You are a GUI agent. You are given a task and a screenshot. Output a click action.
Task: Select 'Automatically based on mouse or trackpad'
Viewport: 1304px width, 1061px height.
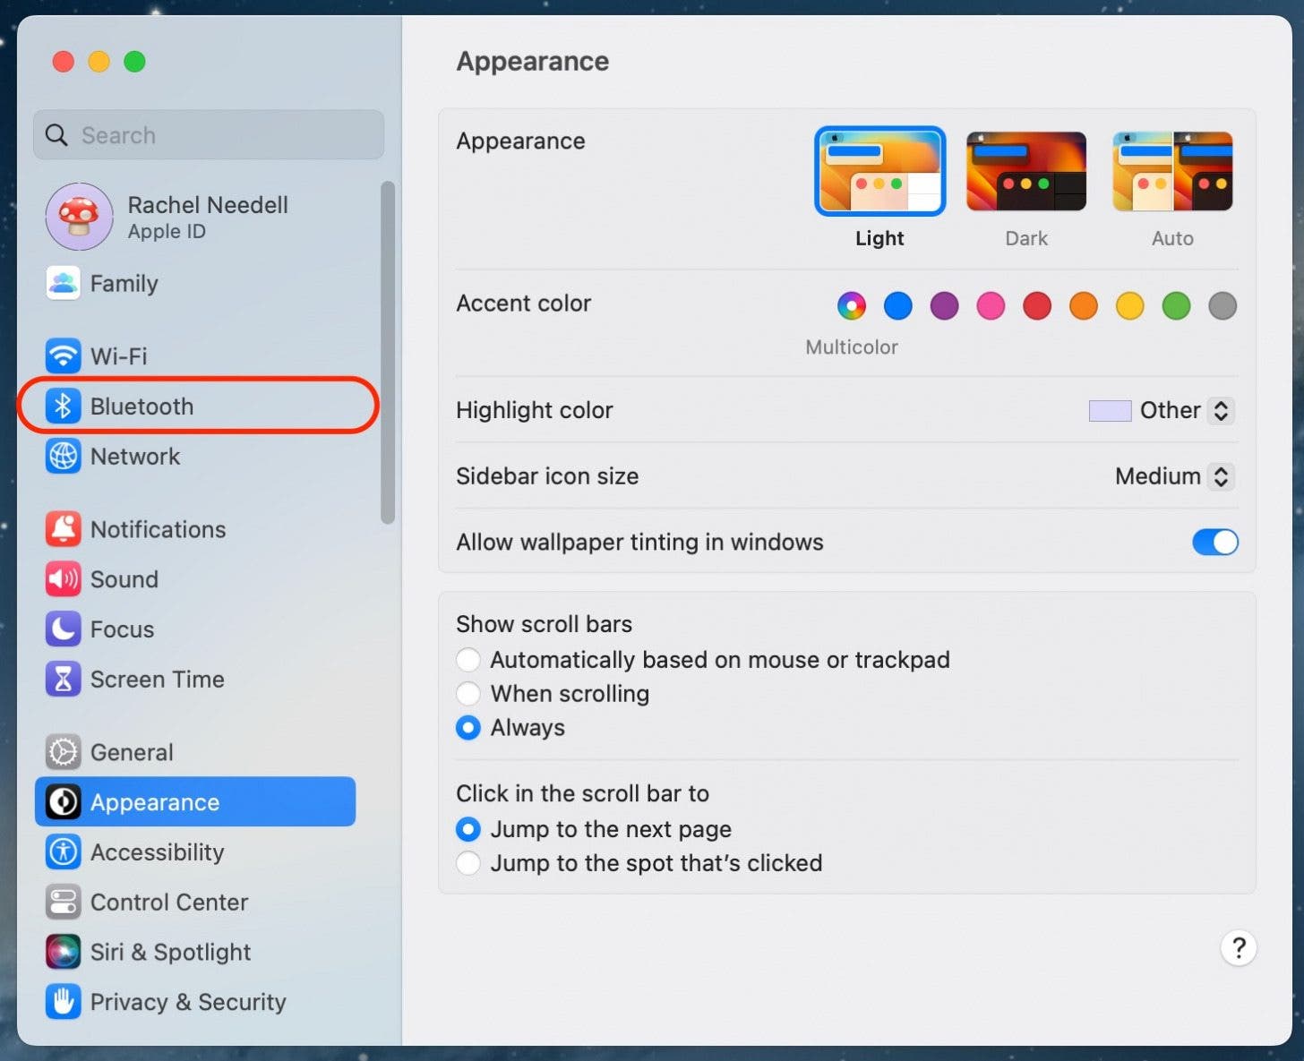(468, 660)
